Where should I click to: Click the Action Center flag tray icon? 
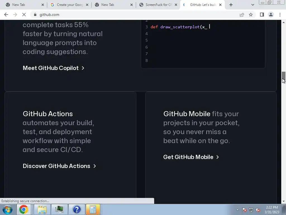tap(244, 210)
